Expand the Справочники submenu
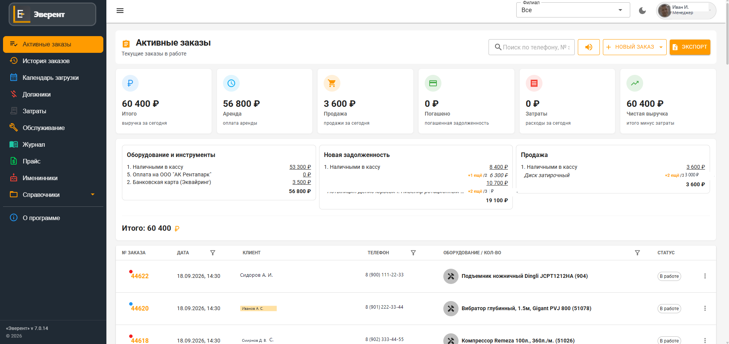Screen dimensions: 729x344 [x=53, y=195]
